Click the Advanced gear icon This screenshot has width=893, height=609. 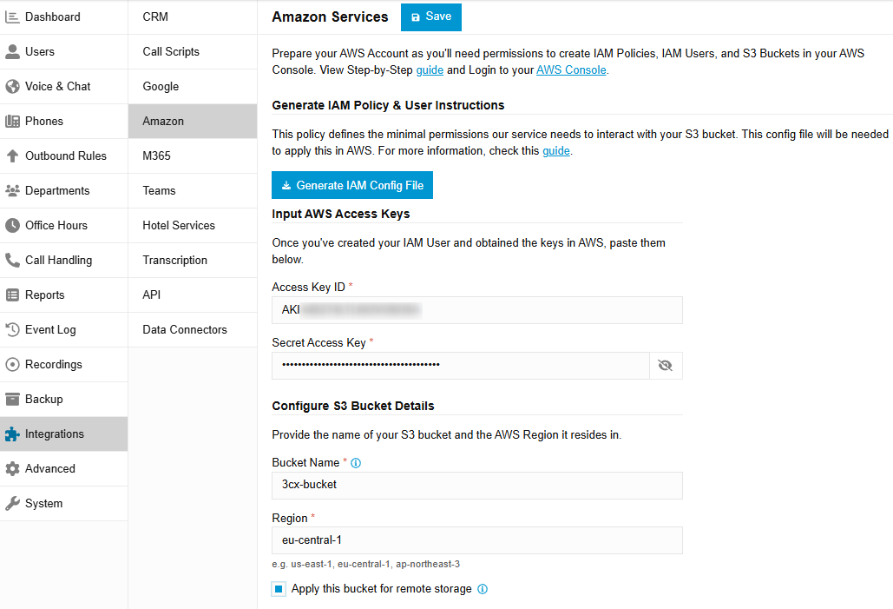(x=12, y=469)
